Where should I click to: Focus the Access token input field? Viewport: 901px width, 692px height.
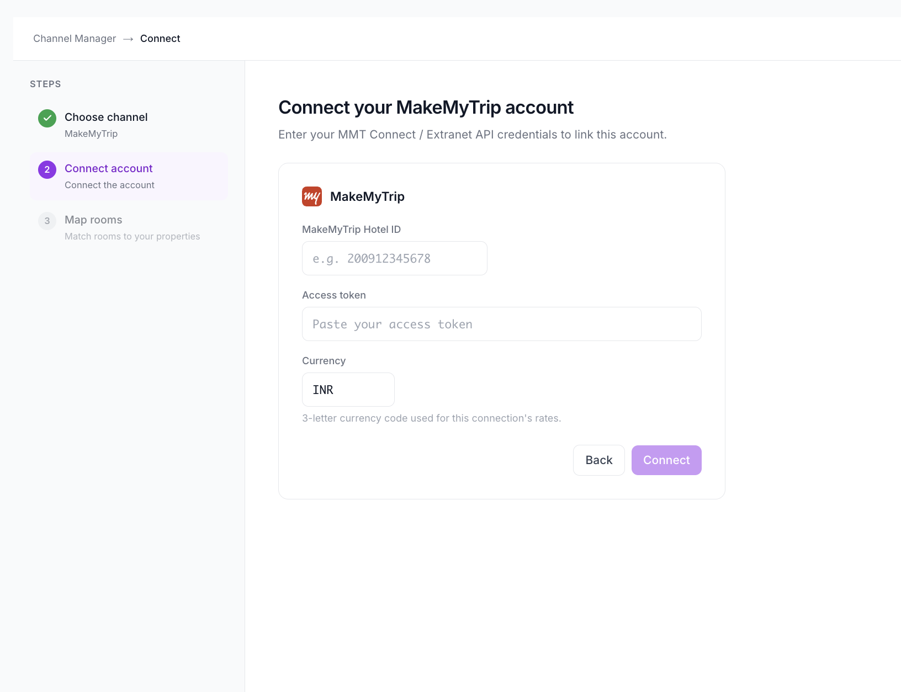[x=502, y=324]
